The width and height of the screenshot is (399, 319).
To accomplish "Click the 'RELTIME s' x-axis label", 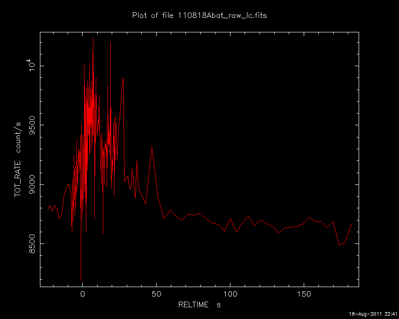I will click(199, 304).
